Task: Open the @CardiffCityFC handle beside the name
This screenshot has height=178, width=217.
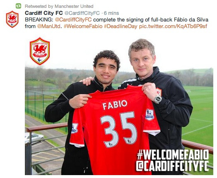Action: (x=82, y=13)
